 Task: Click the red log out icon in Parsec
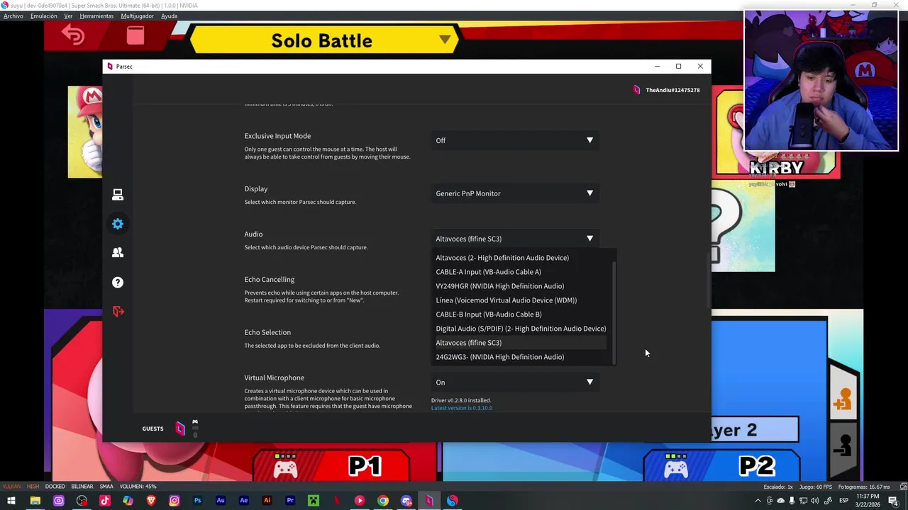click(118, 312)
